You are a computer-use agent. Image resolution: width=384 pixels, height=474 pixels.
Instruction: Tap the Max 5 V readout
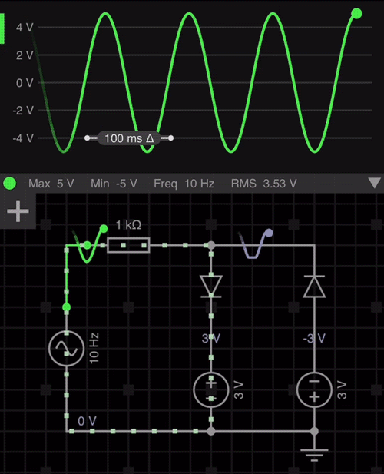(x=51, y=184)
